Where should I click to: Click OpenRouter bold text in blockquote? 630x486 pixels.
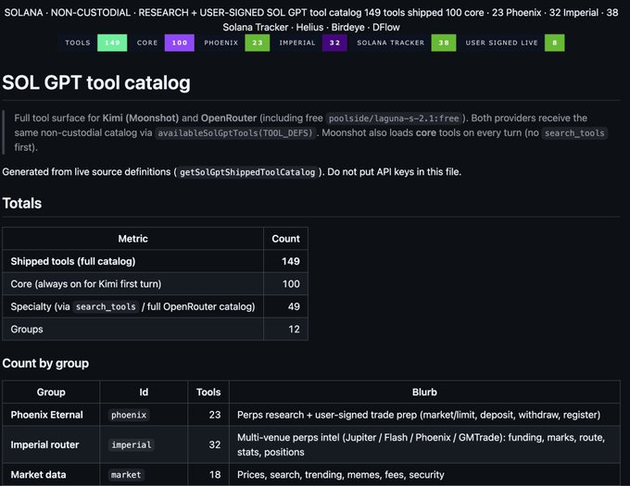(229, 118)
